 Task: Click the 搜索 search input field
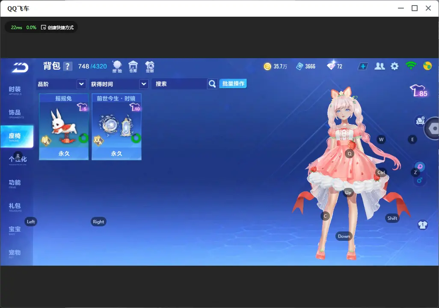tap(179, 84)
